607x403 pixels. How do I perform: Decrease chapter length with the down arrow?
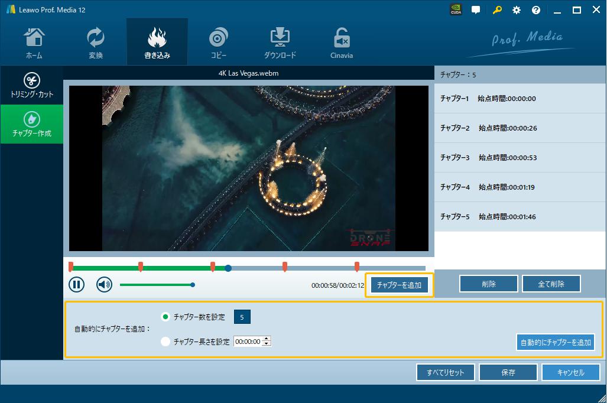(x=267, y=344)
